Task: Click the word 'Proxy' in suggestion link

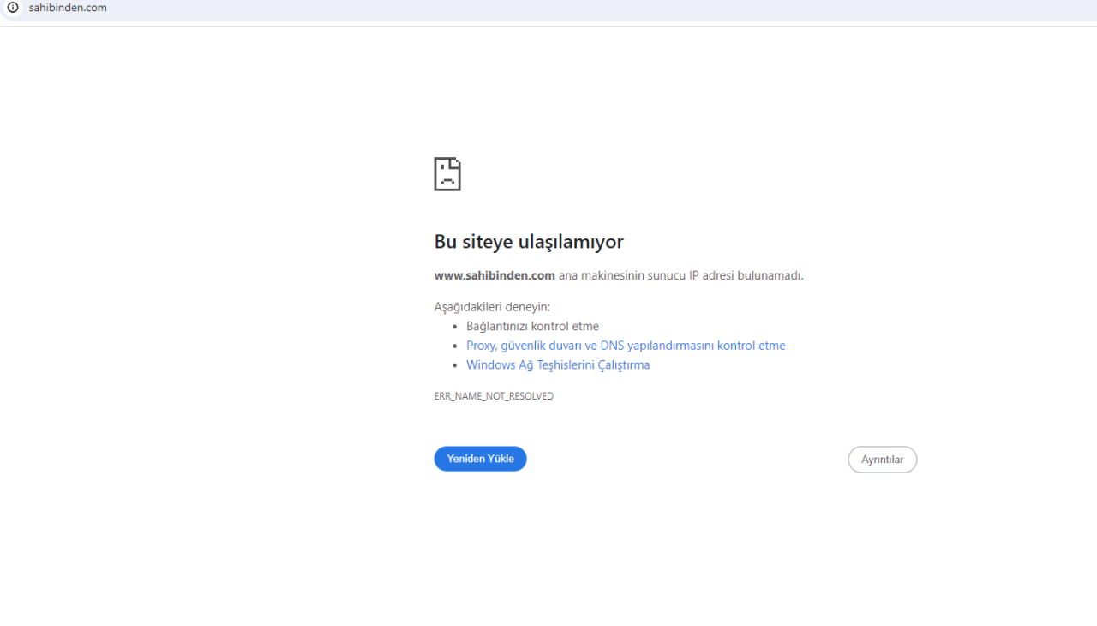Action: 481,346
